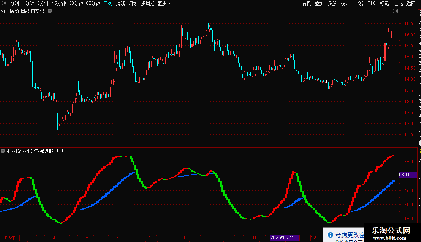This screenshot has height=242, width=421.
Task: Expand the 更多 periods menu
Action: (x=164, y=3)
